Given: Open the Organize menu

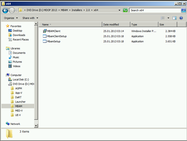Looking at the screenshot, I should tap(11, 18).
